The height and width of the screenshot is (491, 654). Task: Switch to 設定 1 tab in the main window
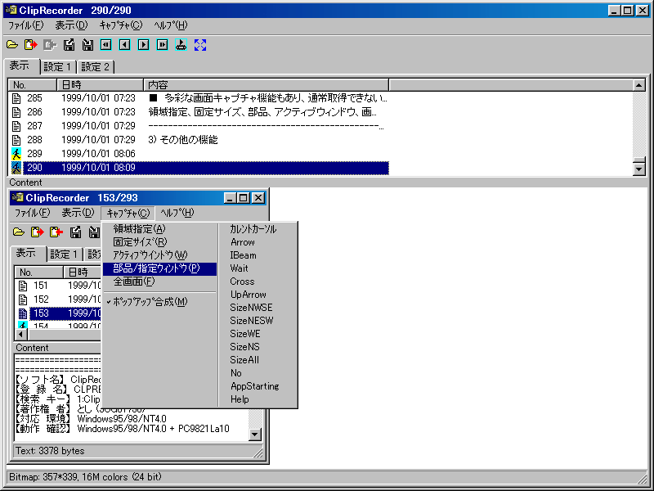pyautogui.click(x=57, y=67)
